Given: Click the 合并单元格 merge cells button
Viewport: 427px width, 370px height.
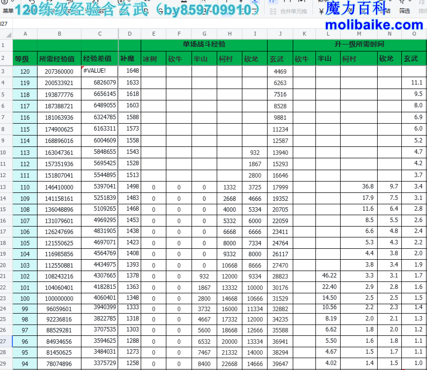Looking at the screenshot, I should (289, 11).
